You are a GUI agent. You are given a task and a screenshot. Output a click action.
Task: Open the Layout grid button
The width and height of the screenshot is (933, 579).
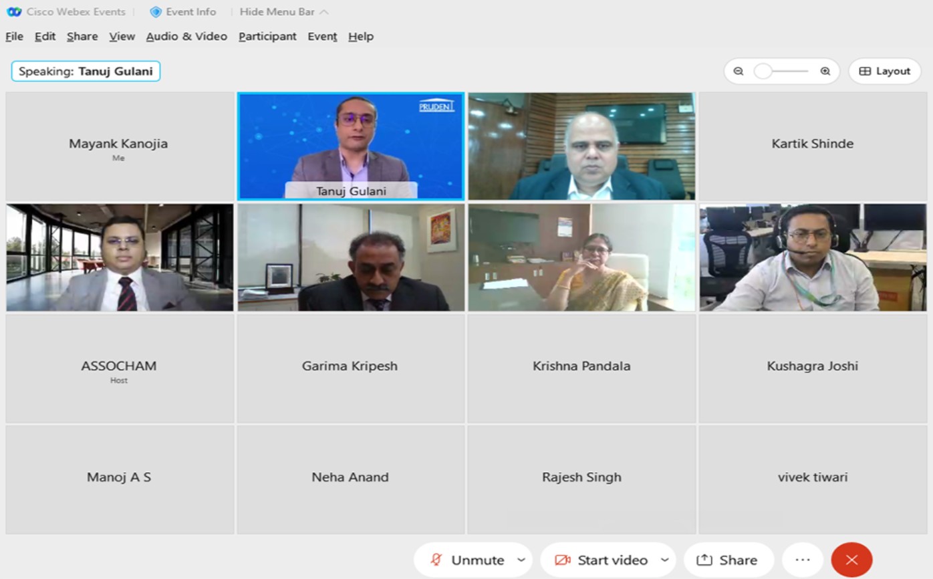[x=884, y=71]
